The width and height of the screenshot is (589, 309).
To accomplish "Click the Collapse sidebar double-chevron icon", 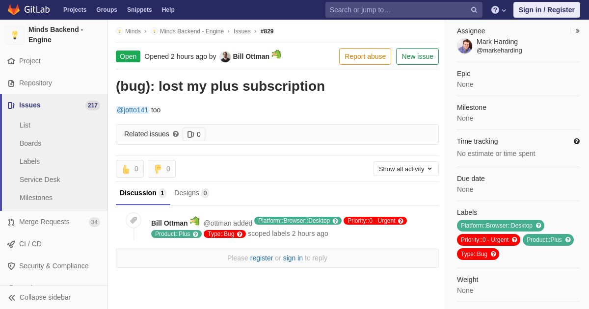I will [x=12, y=298].
